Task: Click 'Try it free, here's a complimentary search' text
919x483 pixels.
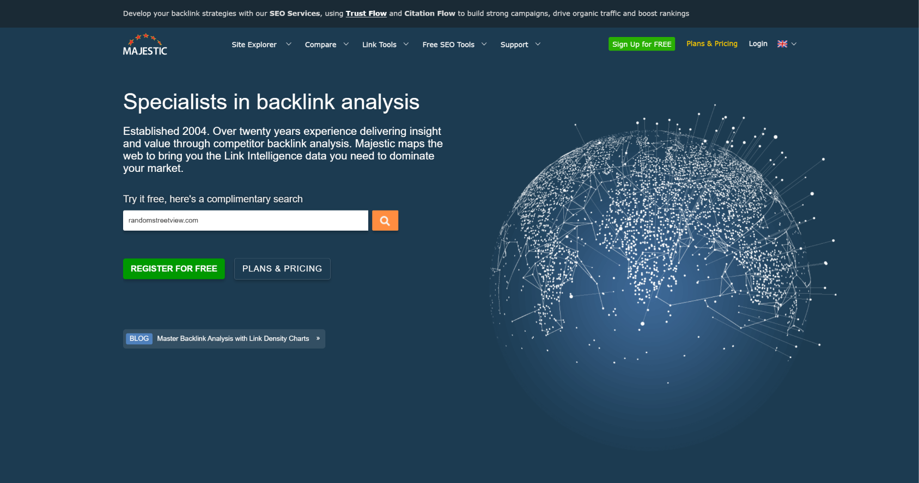Action: (x=213, y=199)
